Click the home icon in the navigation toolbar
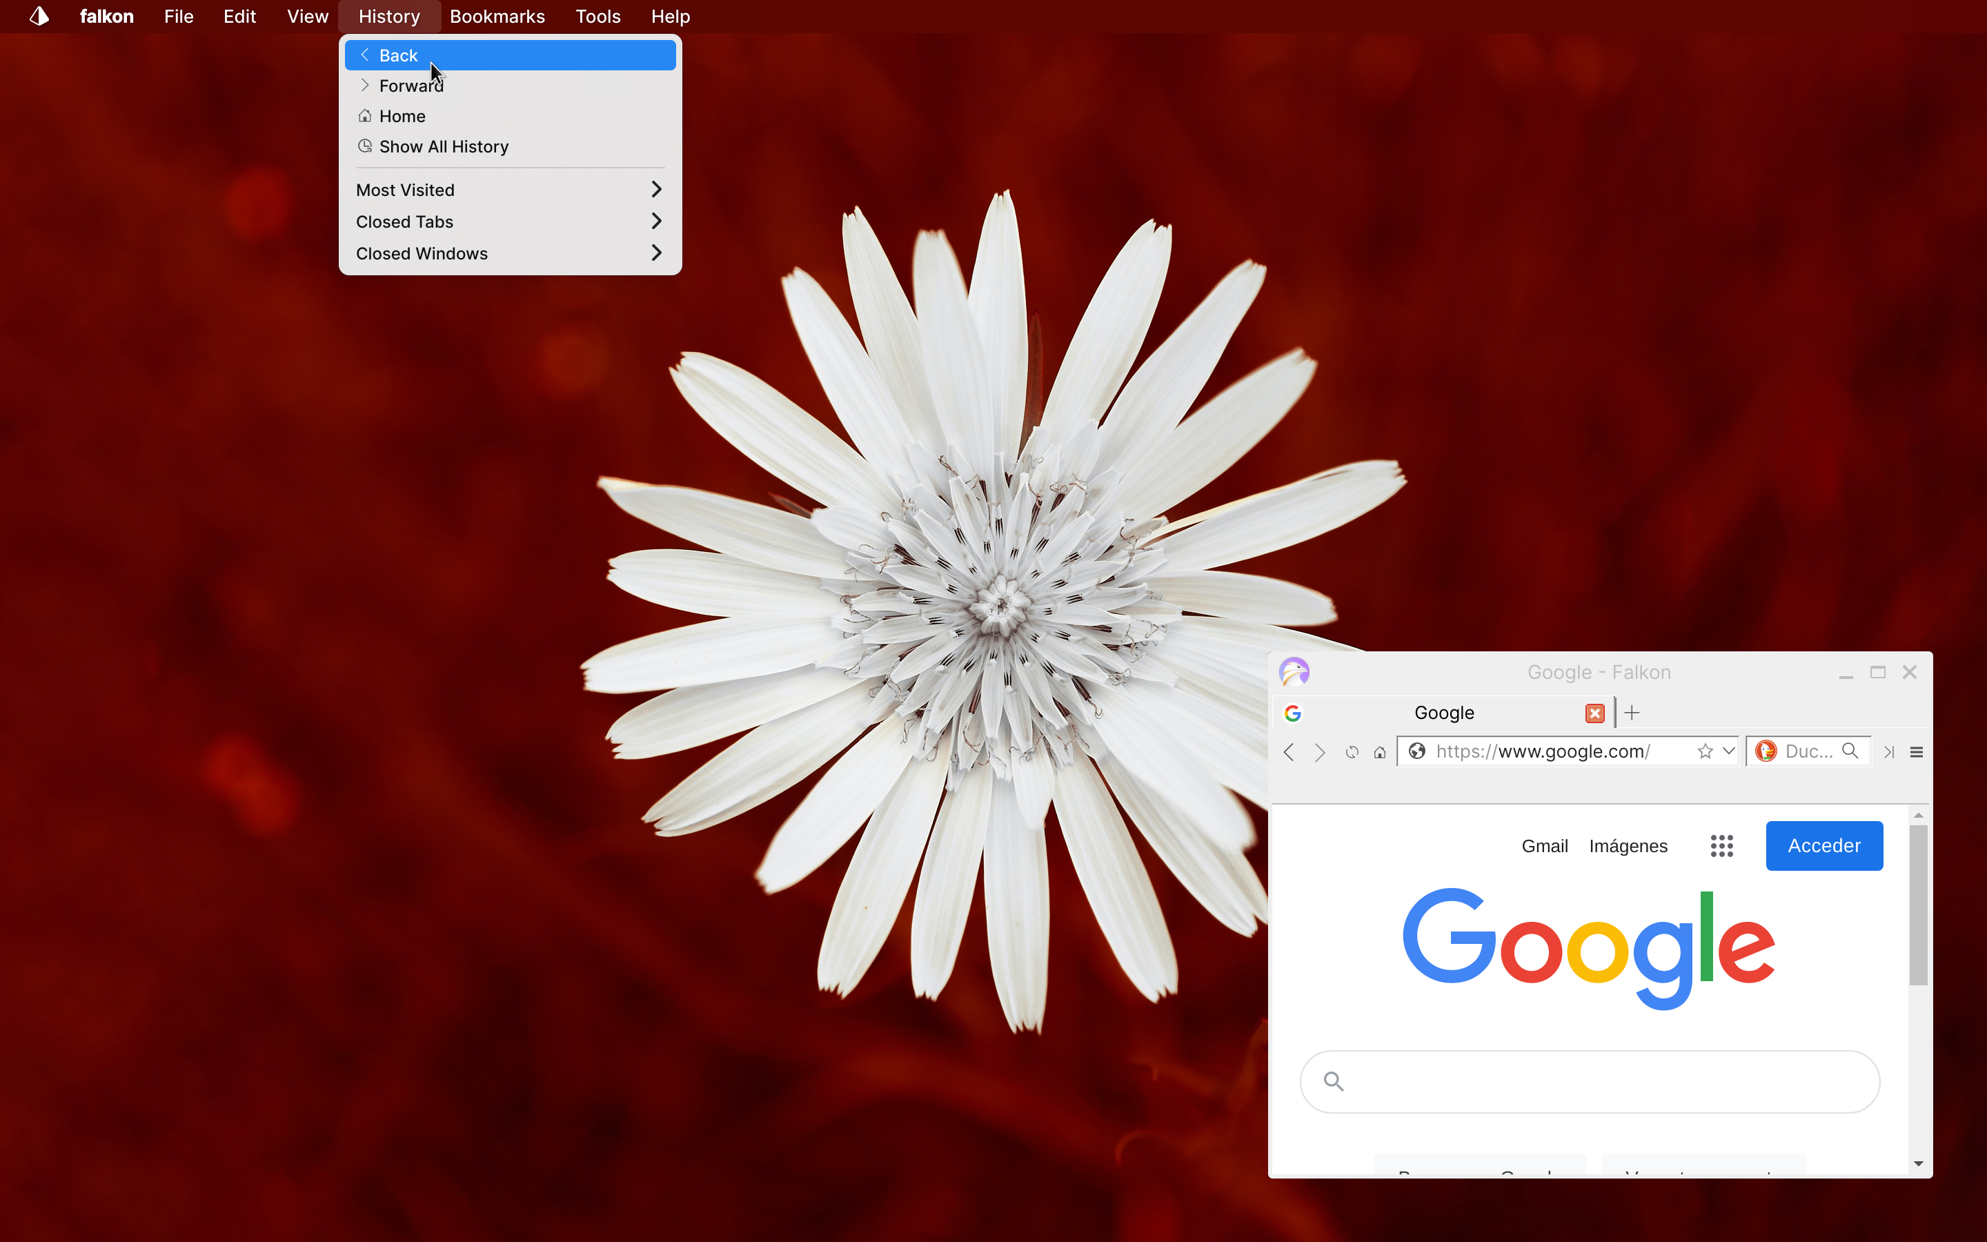 click(x=1379, y=751)
